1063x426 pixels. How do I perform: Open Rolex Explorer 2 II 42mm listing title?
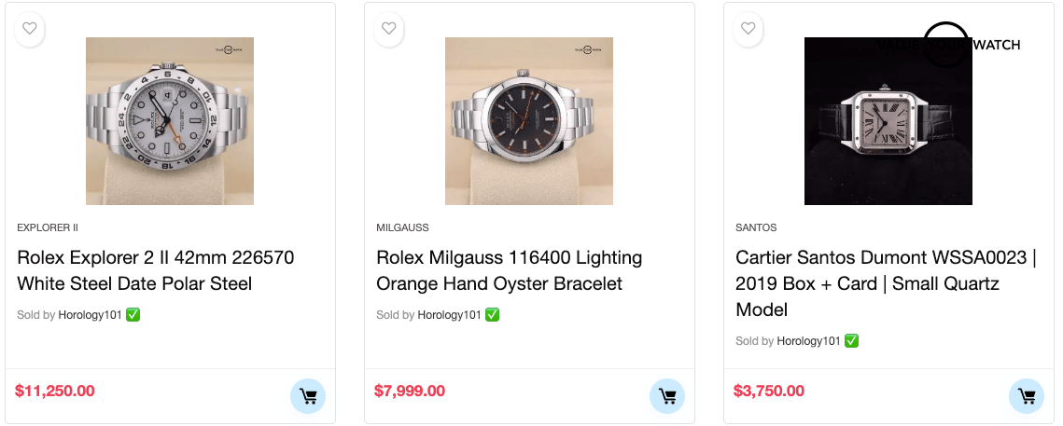[155, 270]
